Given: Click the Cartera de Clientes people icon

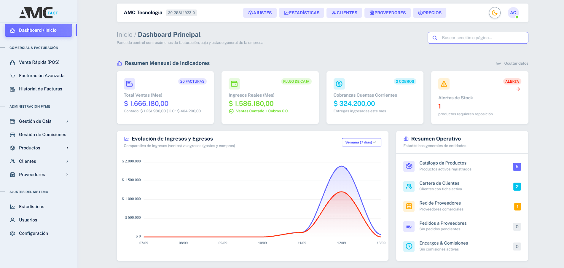Looking at the screenshot, I should [x=409, y=186].
